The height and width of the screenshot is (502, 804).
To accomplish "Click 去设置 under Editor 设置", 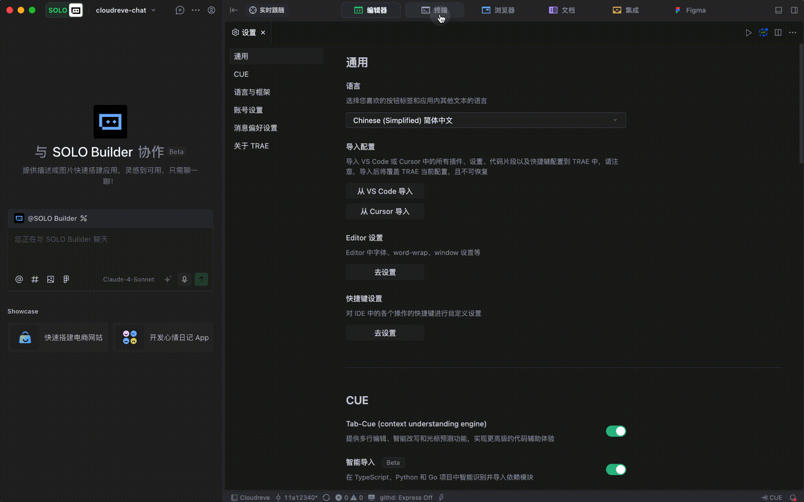I will click(x=385, y=273).
